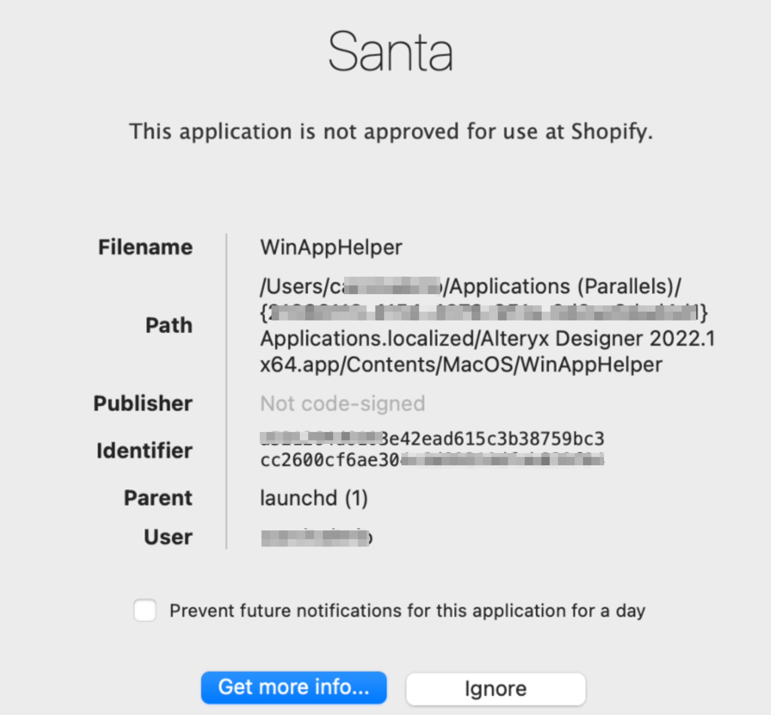Click the Parent field label

158,498
